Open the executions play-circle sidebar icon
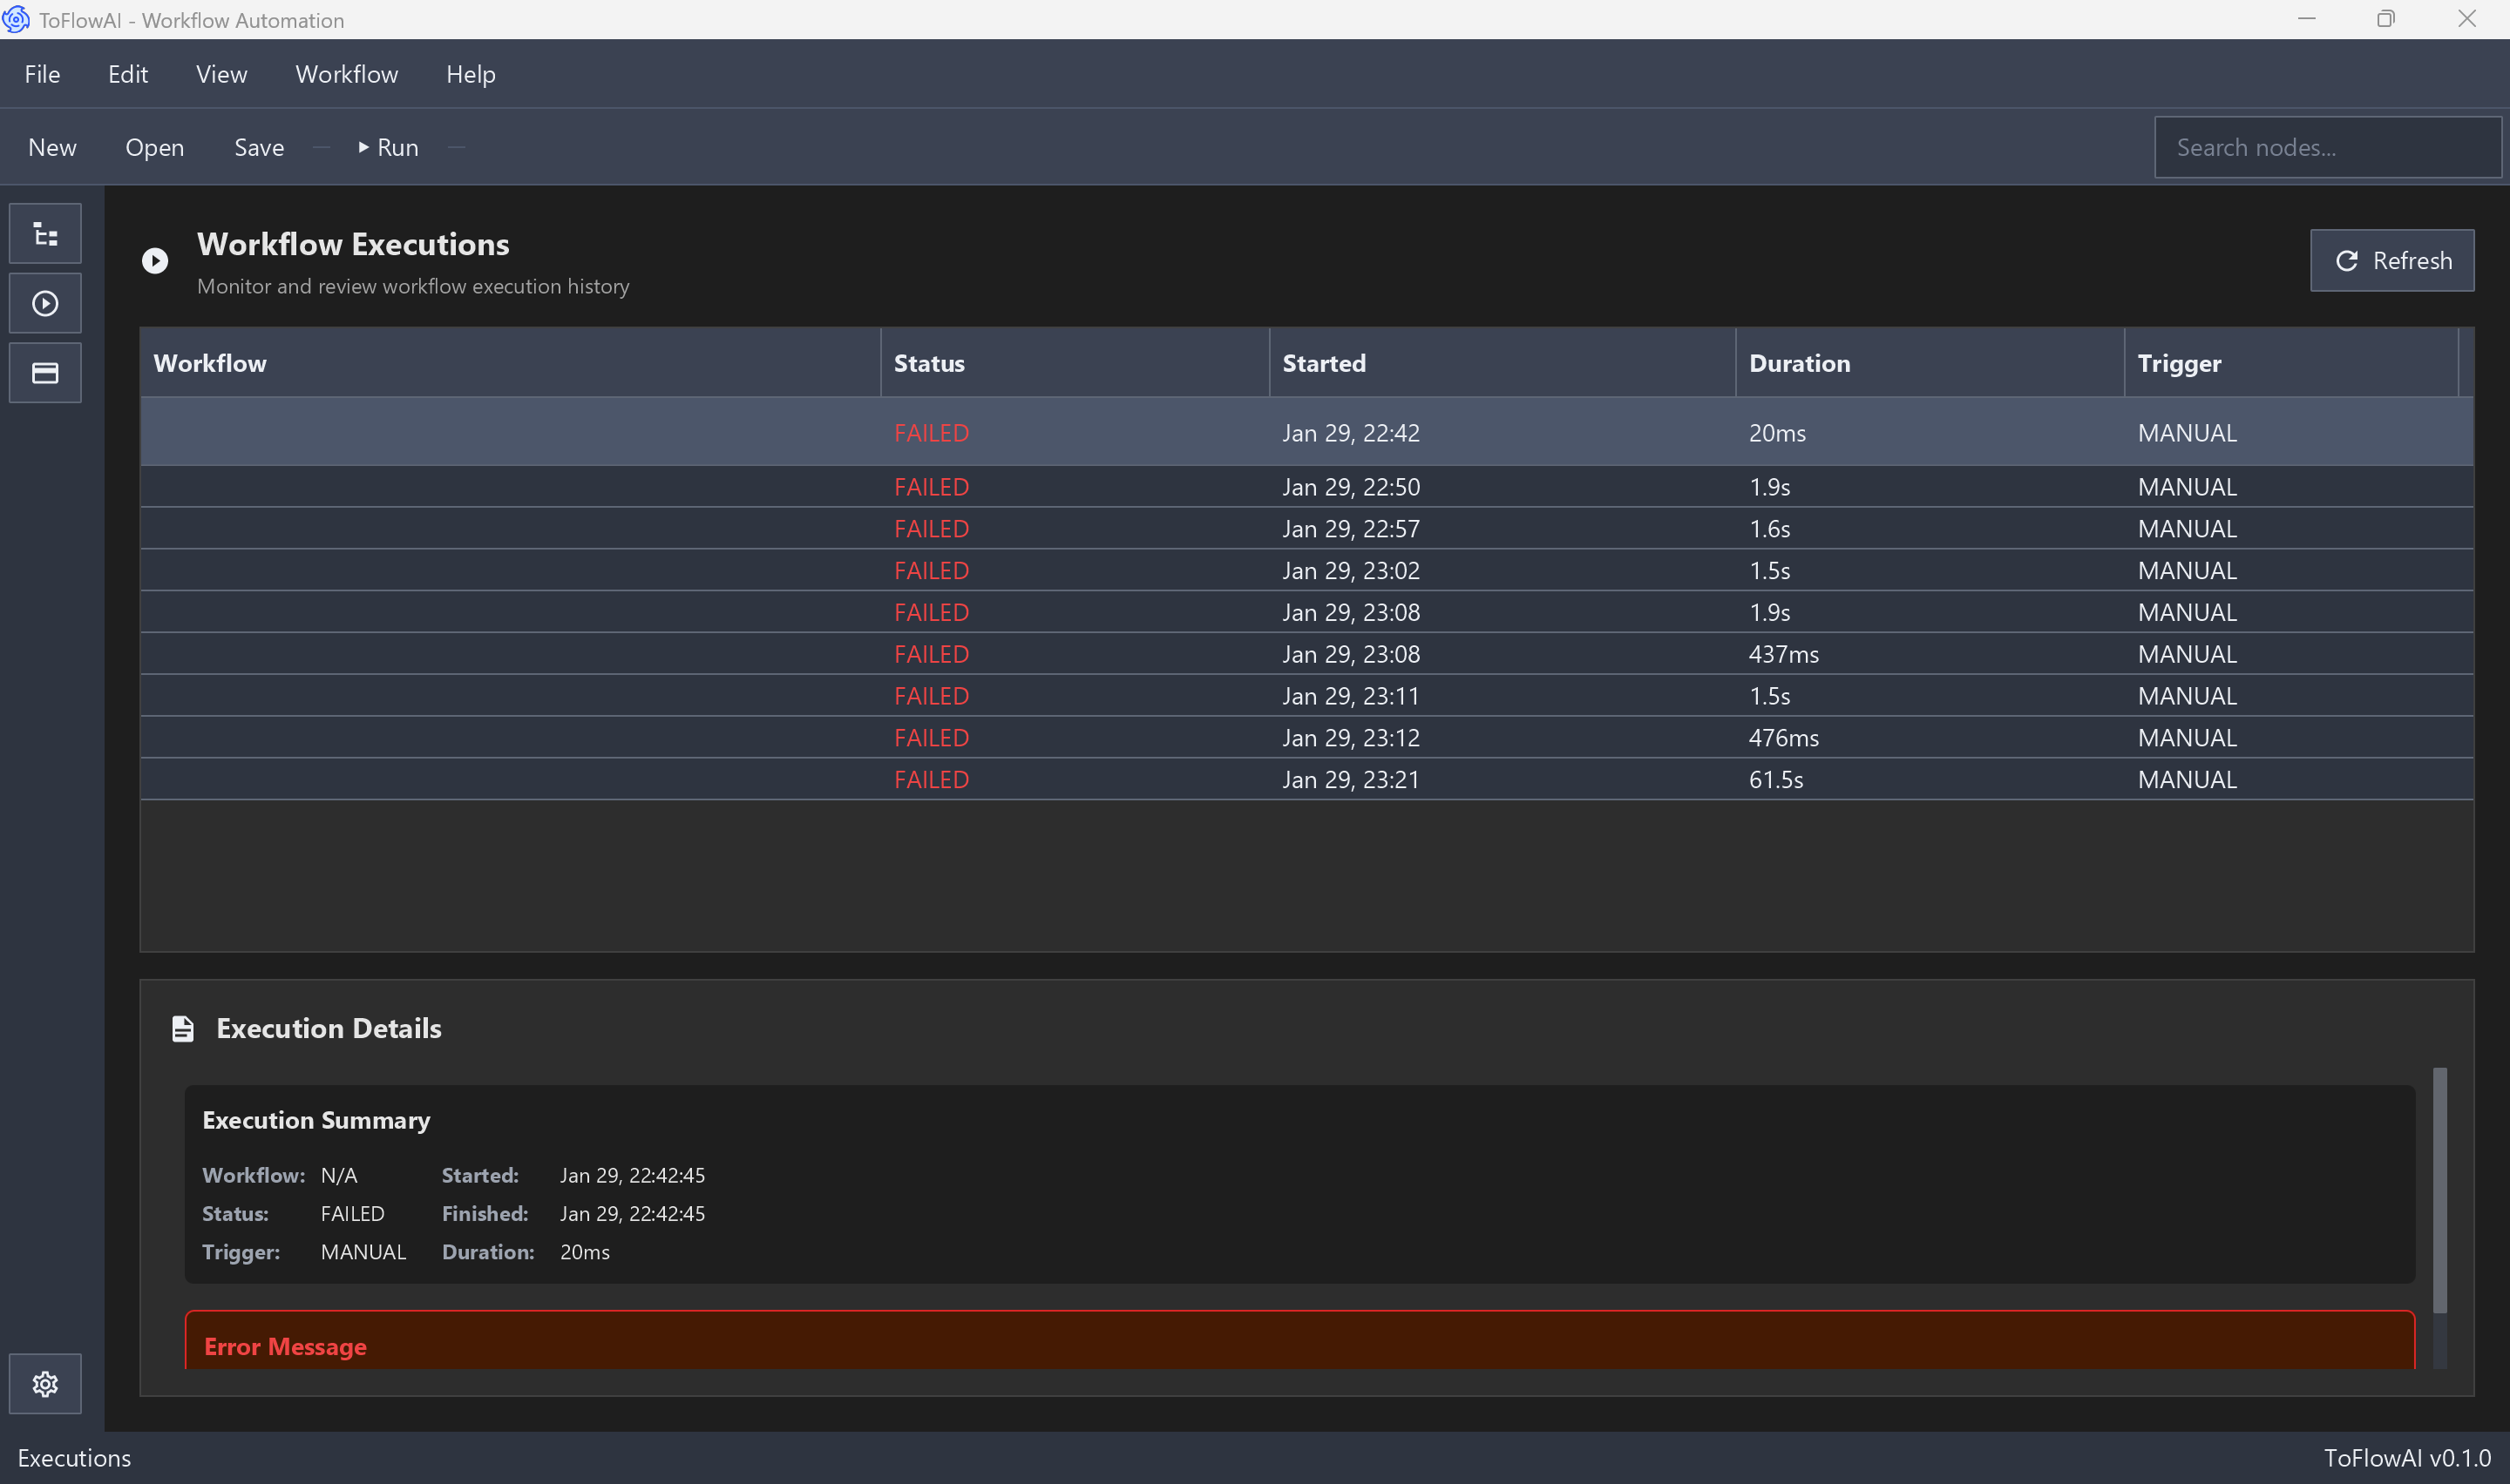Screen dimensions: 2510x1484 (45, 303)
